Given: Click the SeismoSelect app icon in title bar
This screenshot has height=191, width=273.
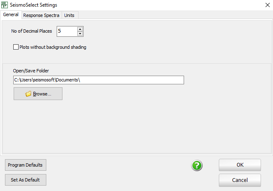Looking at the screenshot, I should click(5, 5).
